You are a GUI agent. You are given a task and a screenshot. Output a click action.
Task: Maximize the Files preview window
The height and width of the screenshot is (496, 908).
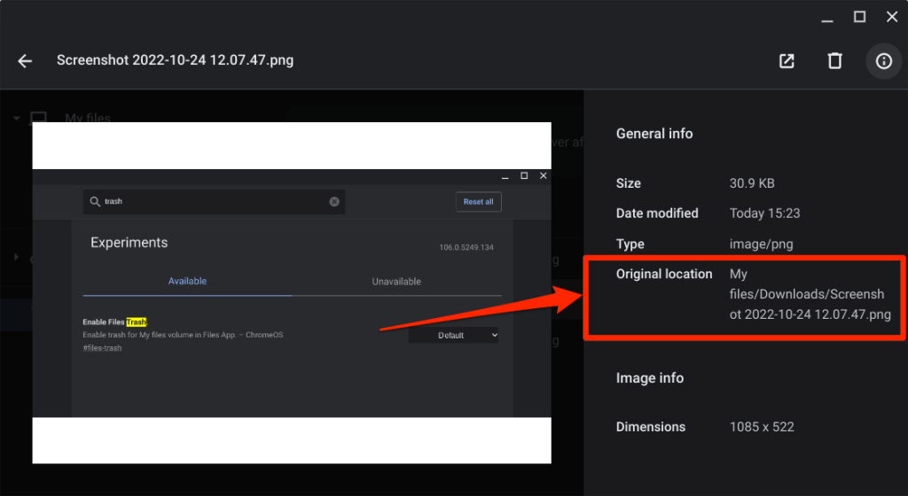pyautogui.click(x=859, y=16)
